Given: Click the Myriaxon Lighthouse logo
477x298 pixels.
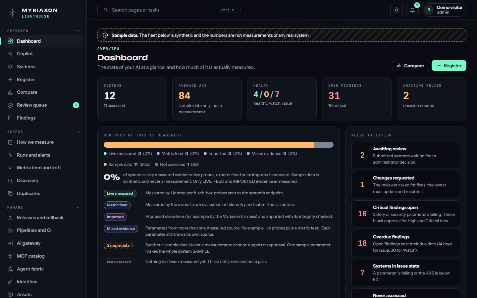Looking at the screenshot, I should [32, 13].
